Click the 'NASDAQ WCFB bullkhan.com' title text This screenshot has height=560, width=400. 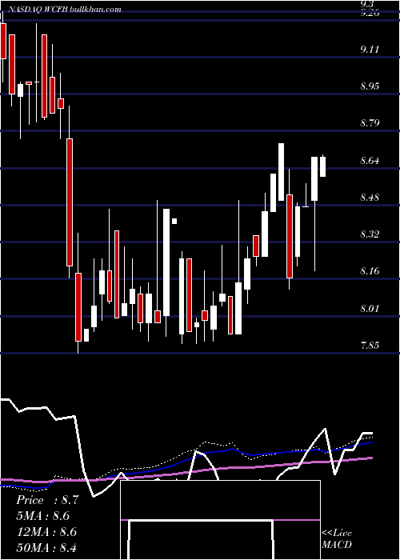point(64,10)
